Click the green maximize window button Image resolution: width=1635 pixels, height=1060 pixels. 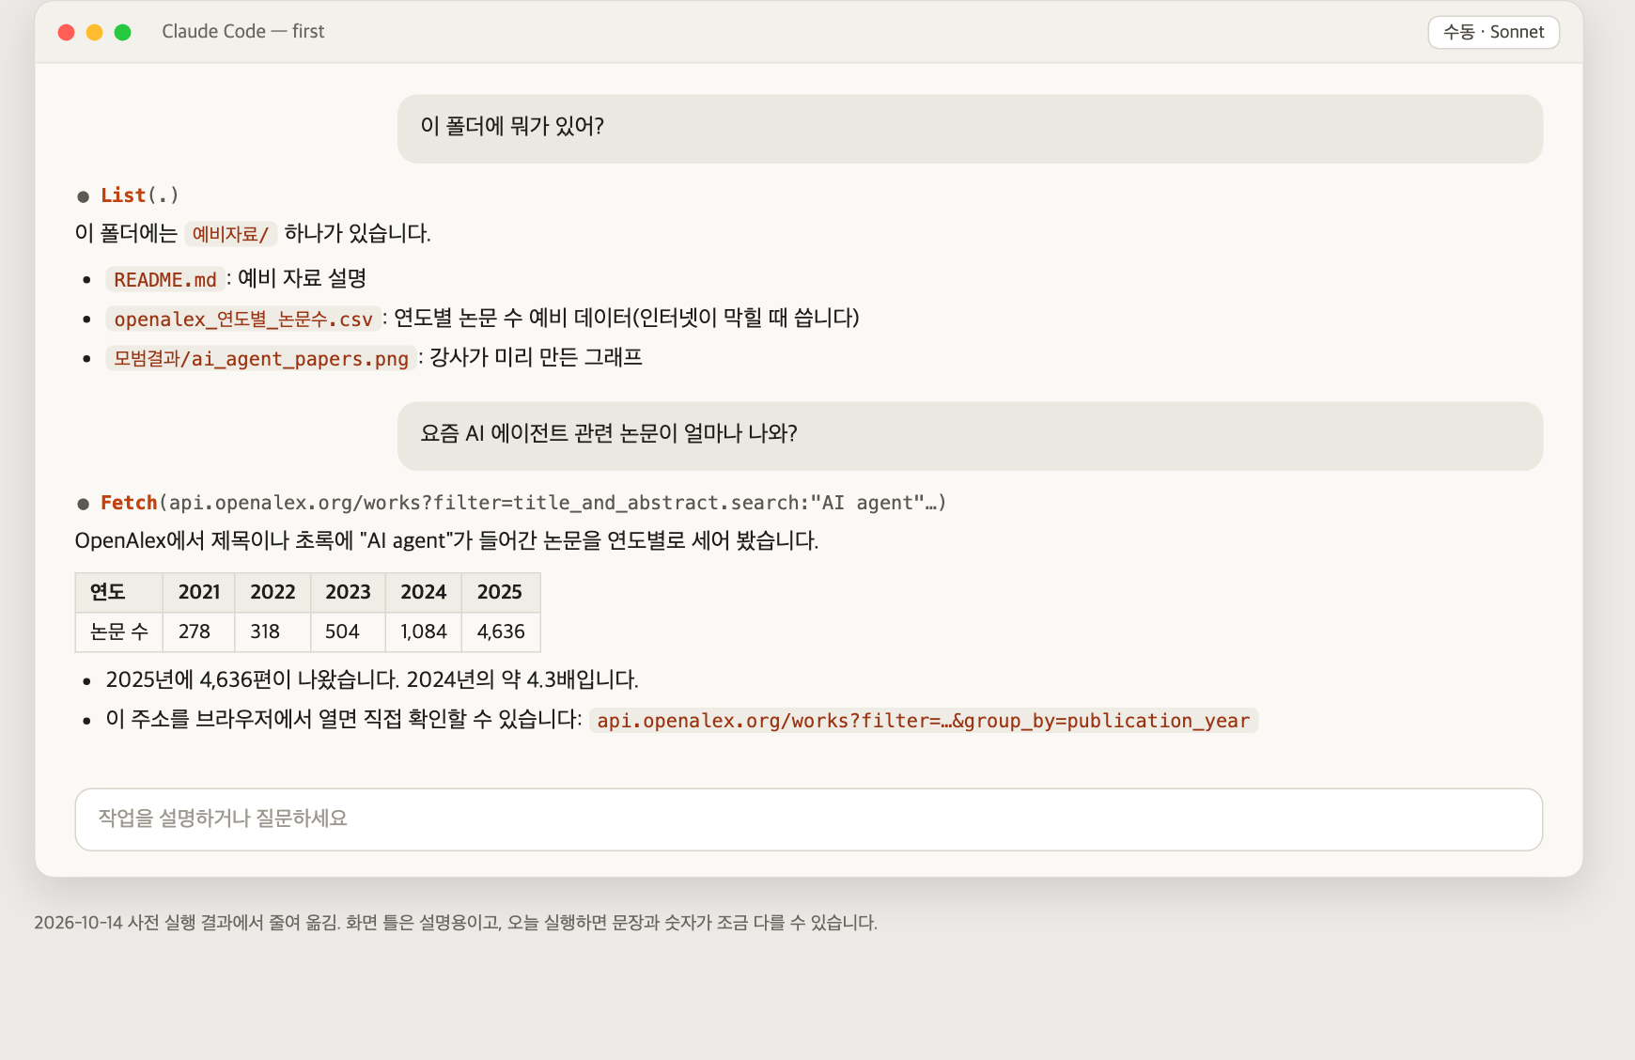click(x=122, y=32)
